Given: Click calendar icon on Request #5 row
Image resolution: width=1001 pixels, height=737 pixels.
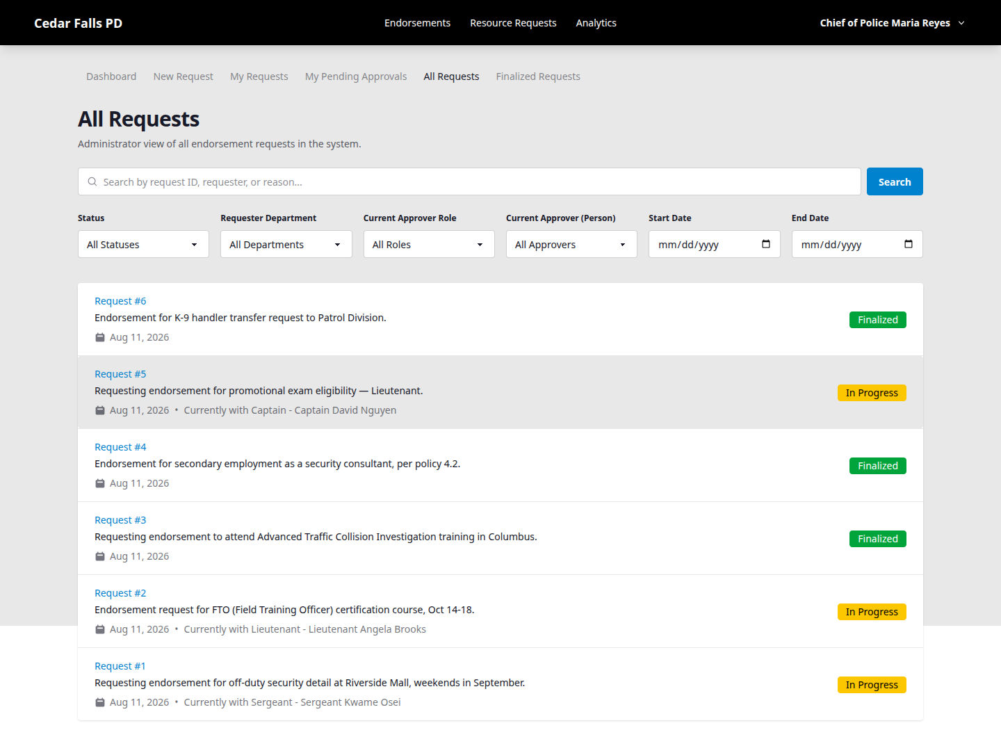Looking at the screenshot, I should pyautogui.click(x=100, y=410).
